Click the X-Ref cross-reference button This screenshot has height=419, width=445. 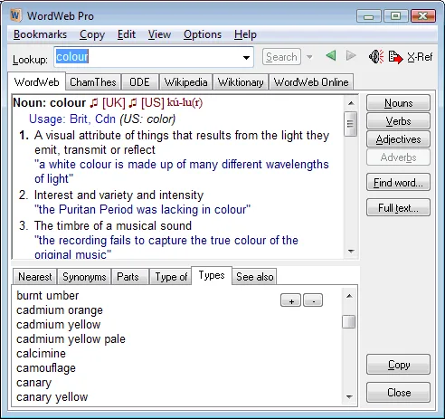pos(420,57)
